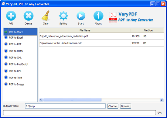Click the Clear broom icon

pos(46,16)
